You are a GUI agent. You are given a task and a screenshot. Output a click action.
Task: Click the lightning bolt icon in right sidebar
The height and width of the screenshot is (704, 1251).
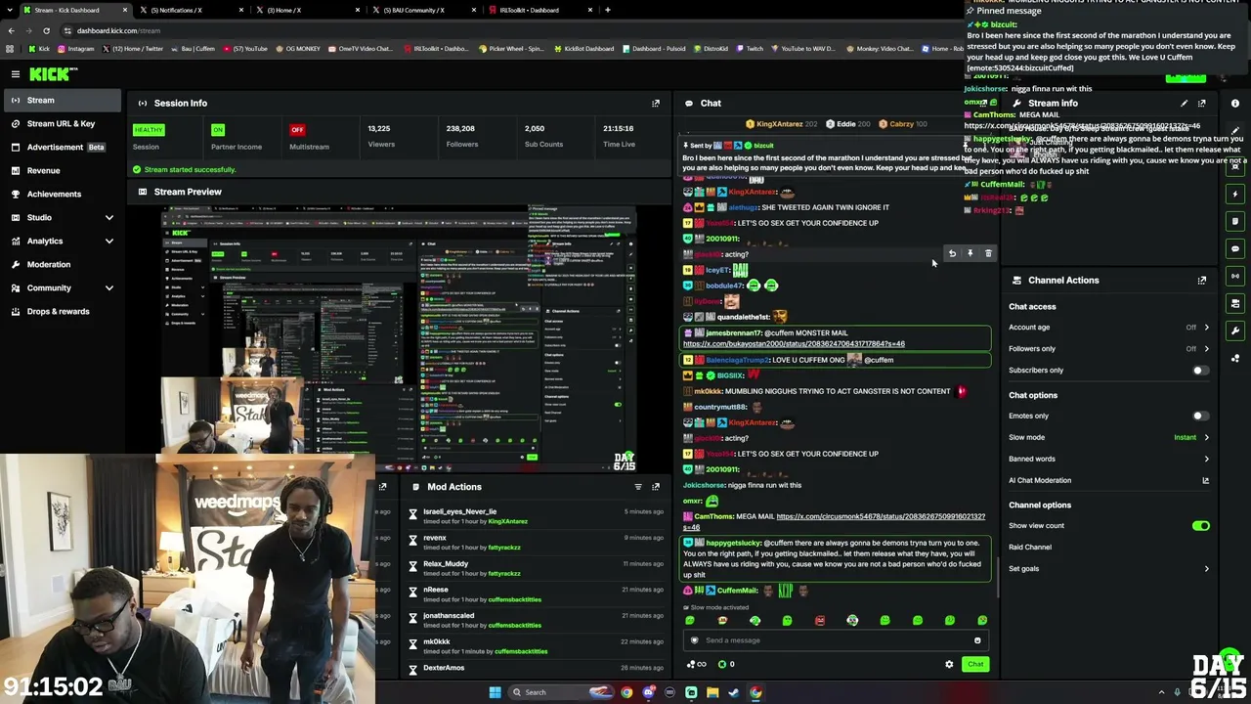[x=1235, y=194]
